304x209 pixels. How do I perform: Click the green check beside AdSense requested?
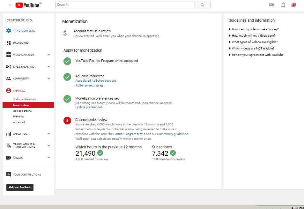click(67, 77)
